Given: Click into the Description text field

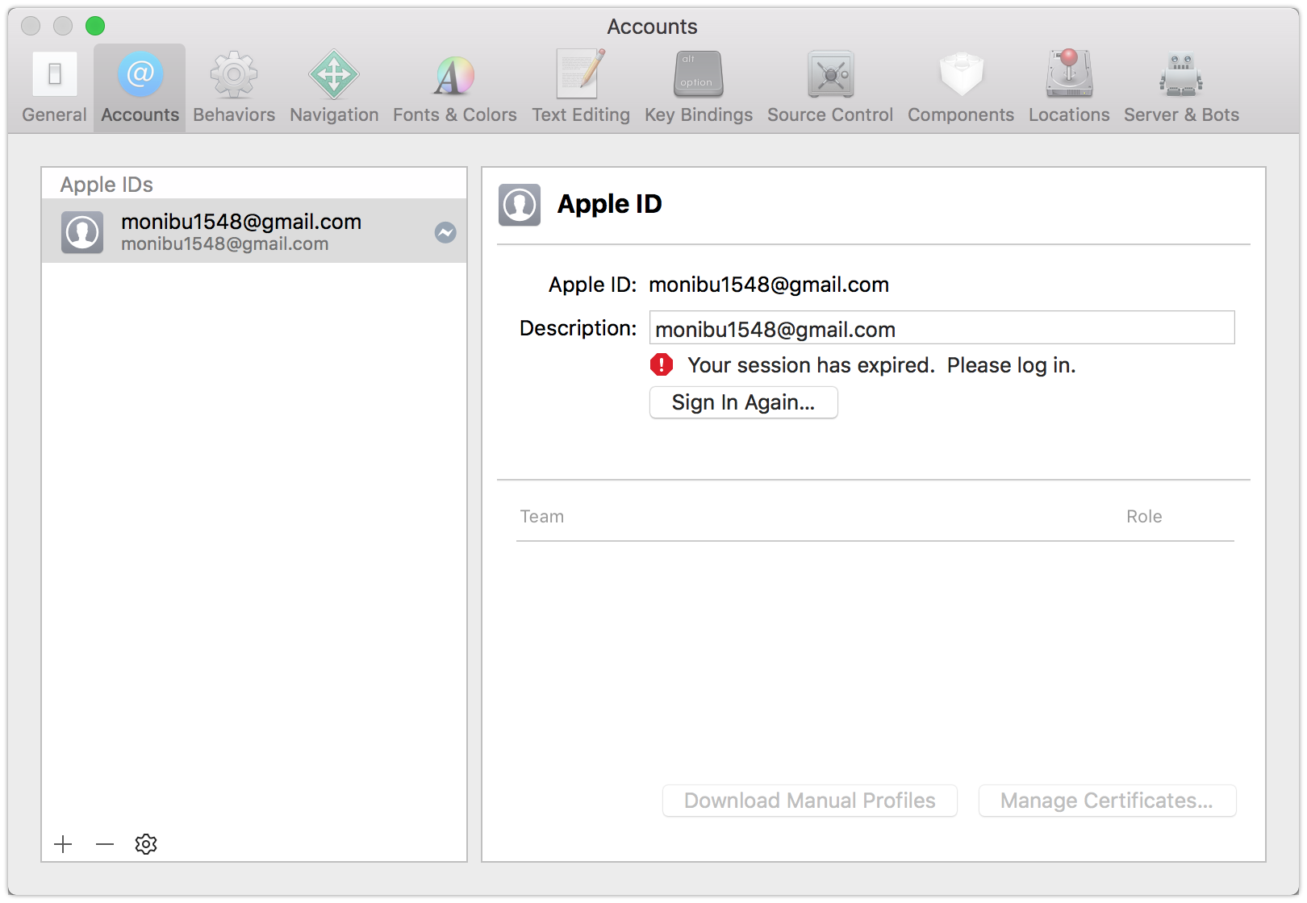Looking at the screenshot, I should point(942,328).
